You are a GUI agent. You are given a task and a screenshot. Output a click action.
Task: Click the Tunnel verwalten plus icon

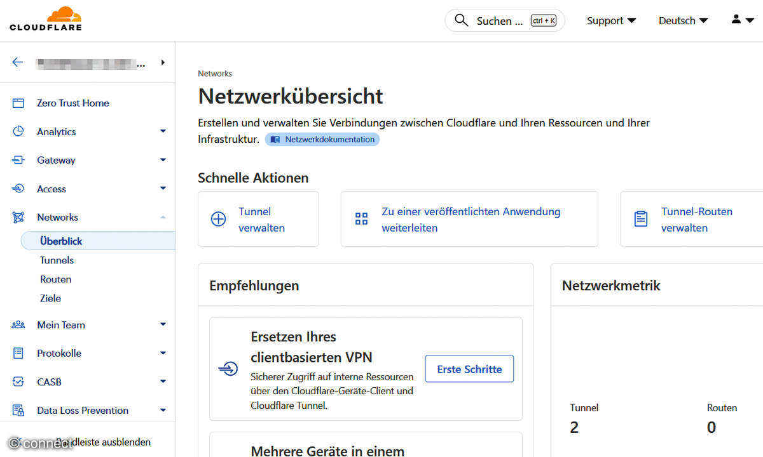tap(218, 218)
